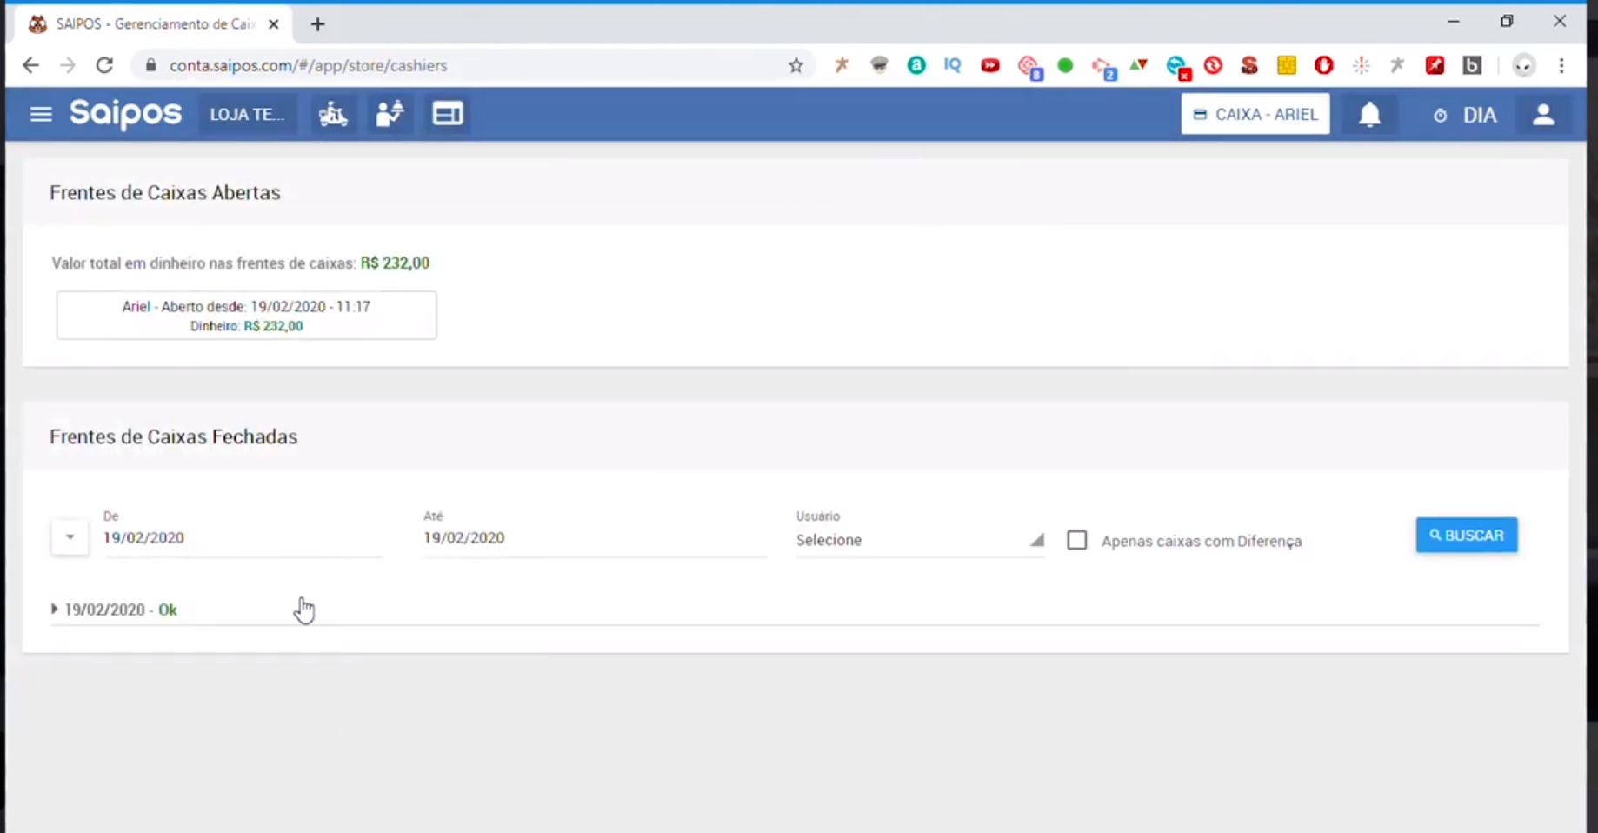Open the Usuário Selecione dropdown
Image resolution: width=1598 pixels, height=833 pixels.
click(917, 539)
